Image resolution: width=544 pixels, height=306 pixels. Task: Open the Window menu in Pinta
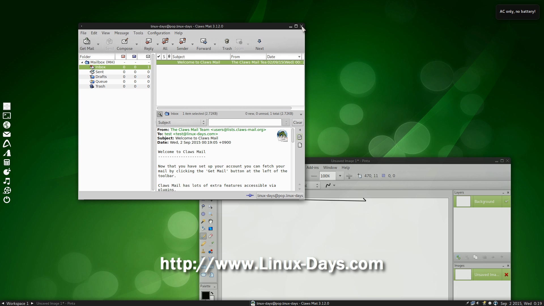(330, 167)
